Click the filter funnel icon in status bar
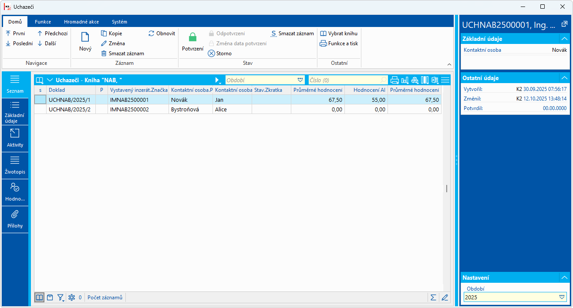573x308 pixels. pyautogui.click(x=61, y=298)
